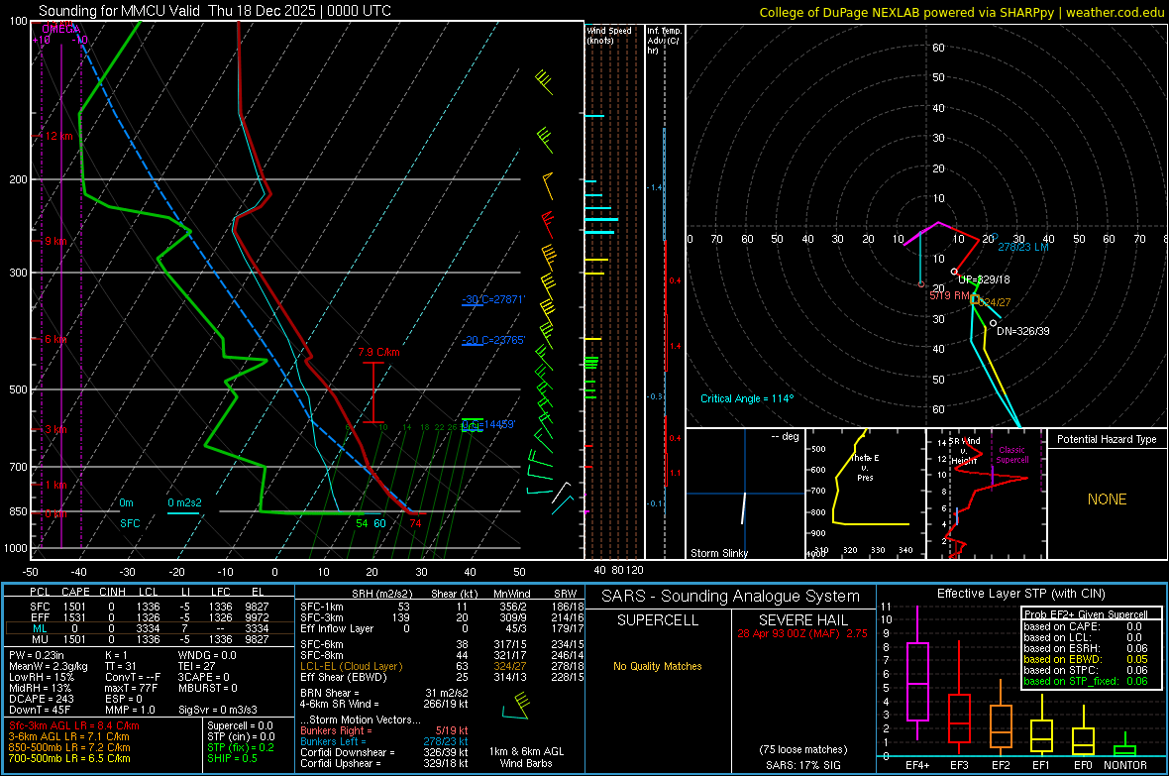
Task: Click the 0 m2s2 inflow label
Action: pos(184,502)
